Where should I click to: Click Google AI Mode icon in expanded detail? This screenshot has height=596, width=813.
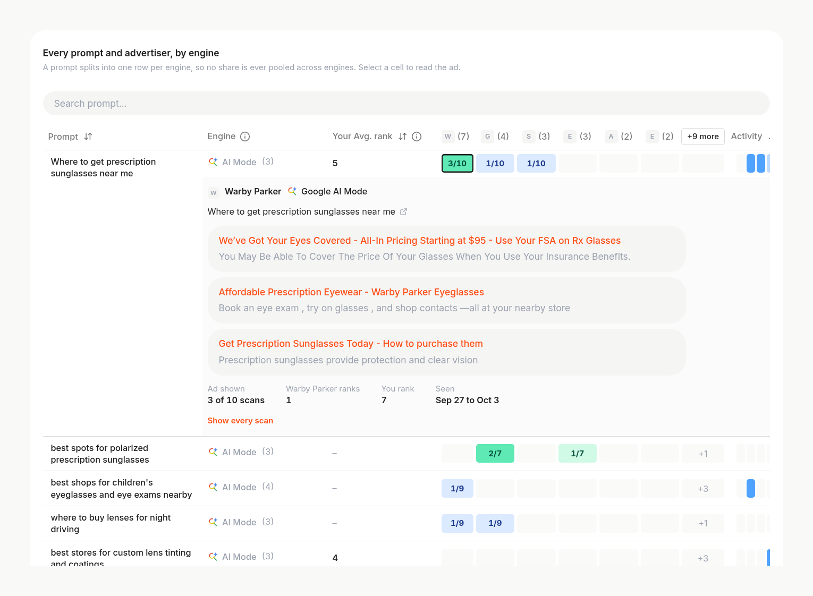pos(292,191)
